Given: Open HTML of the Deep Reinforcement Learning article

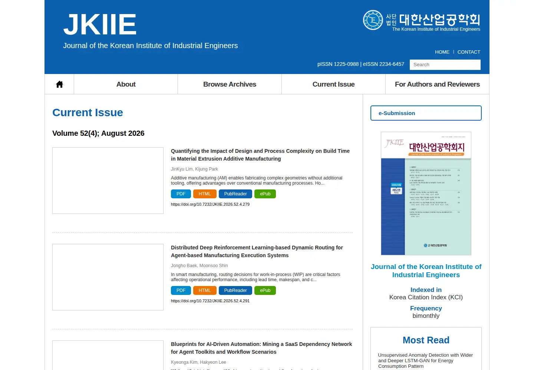Looking at the screenshot, I should click(x=205, y=290).
